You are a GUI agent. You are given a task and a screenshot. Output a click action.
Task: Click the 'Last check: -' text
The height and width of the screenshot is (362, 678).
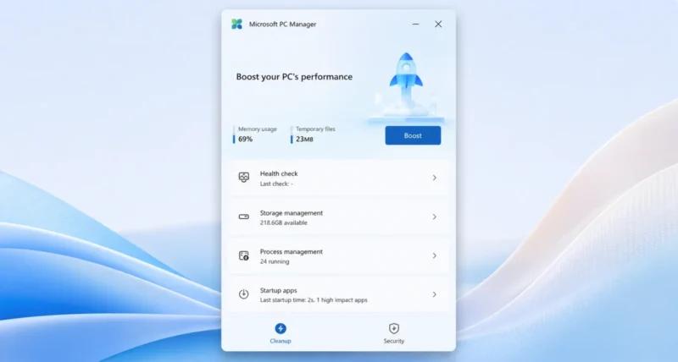(x=276, y=184)
